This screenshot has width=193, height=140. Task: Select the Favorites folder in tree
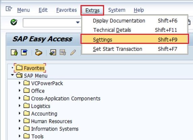[x=30, y=68]
